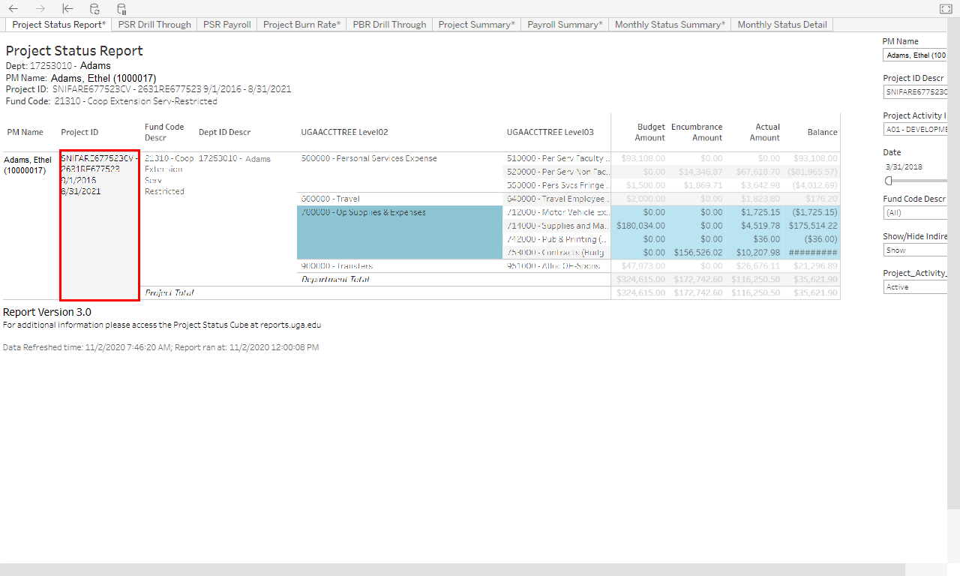
Task: Click the Revert to start icon
Action: 67,9
